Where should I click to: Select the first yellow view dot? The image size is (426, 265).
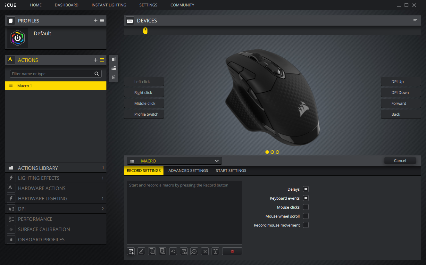(x=267, y=152)
